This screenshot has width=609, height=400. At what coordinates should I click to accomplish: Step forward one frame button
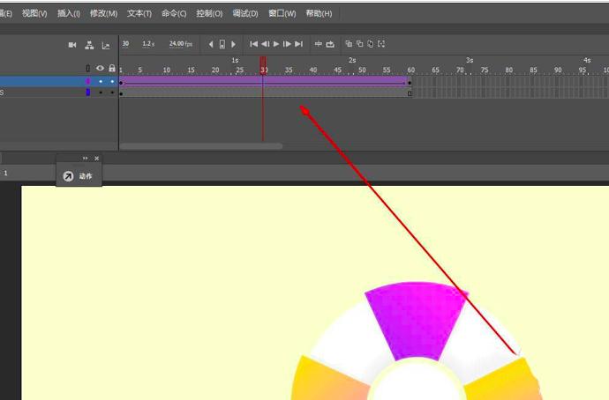point(287,44)
